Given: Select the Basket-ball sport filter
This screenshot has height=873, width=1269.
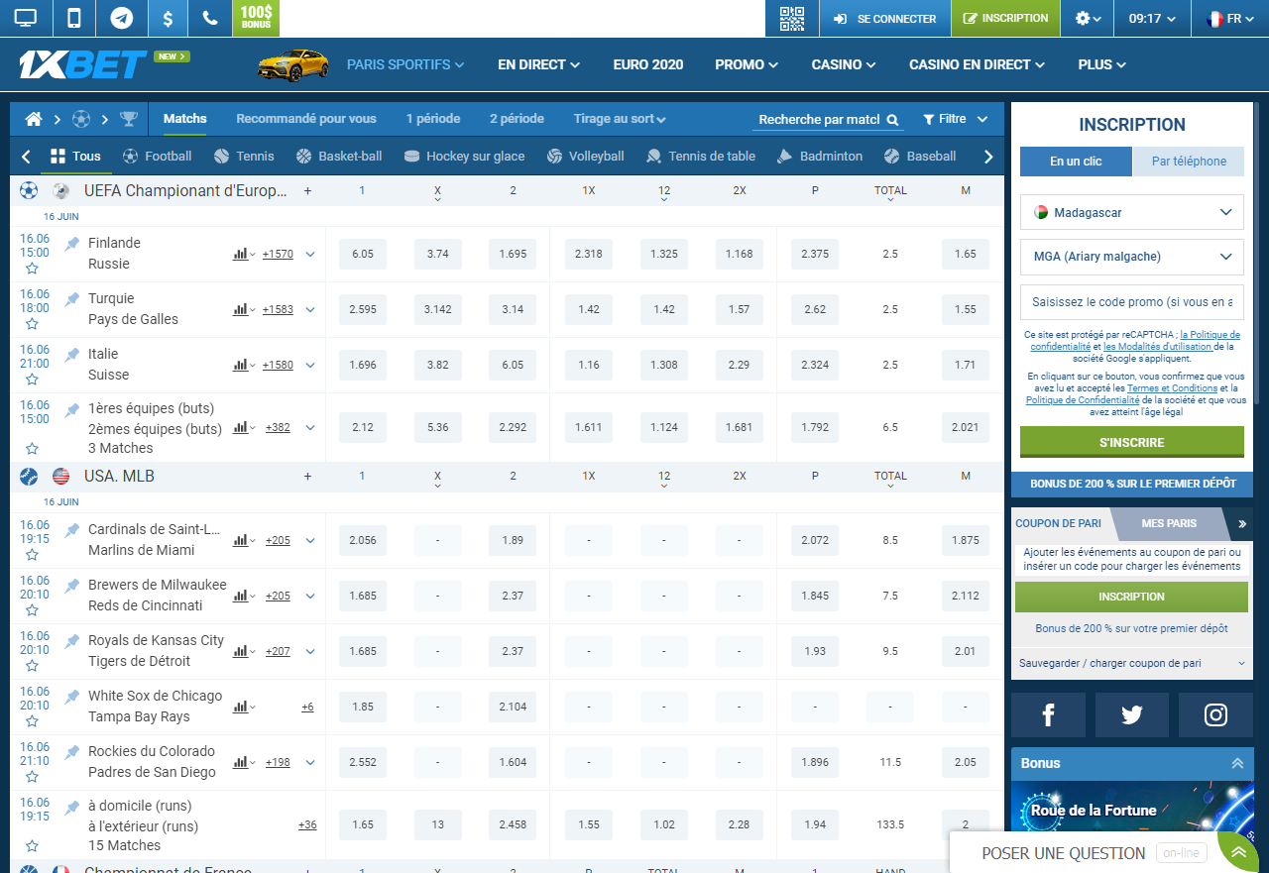Looking at the screenshot, I should (340, 157).
